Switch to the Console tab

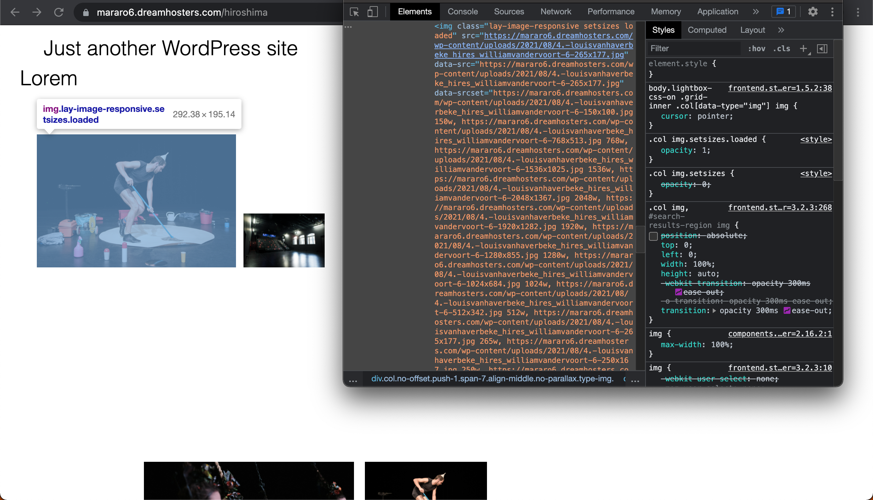click(462, 12)
